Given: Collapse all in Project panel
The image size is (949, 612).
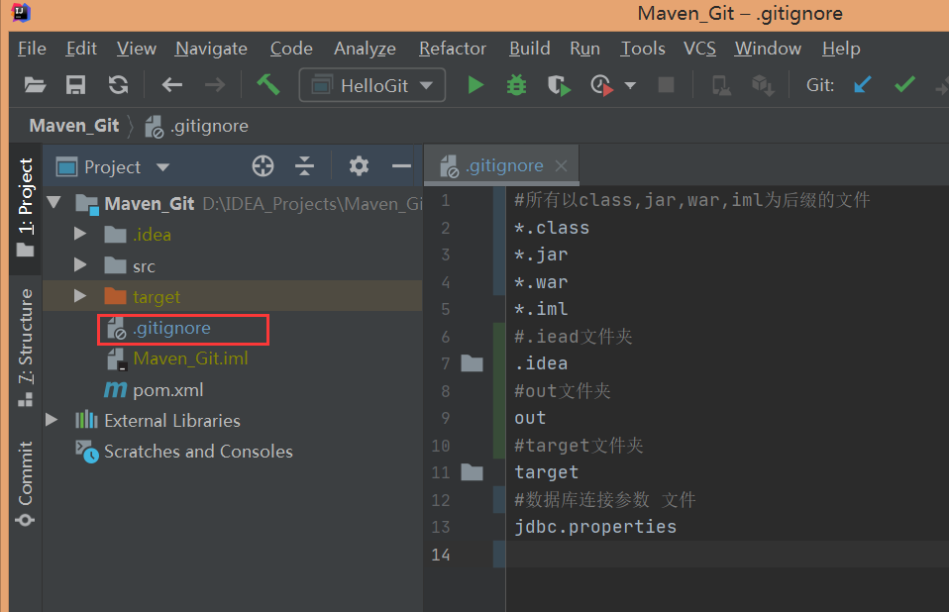Looking at the screenshot, I should 304,165.
